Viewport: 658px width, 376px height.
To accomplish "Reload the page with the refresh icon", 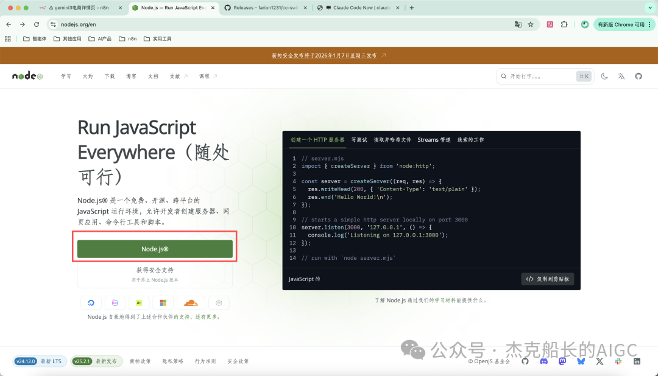I will 37,24.
